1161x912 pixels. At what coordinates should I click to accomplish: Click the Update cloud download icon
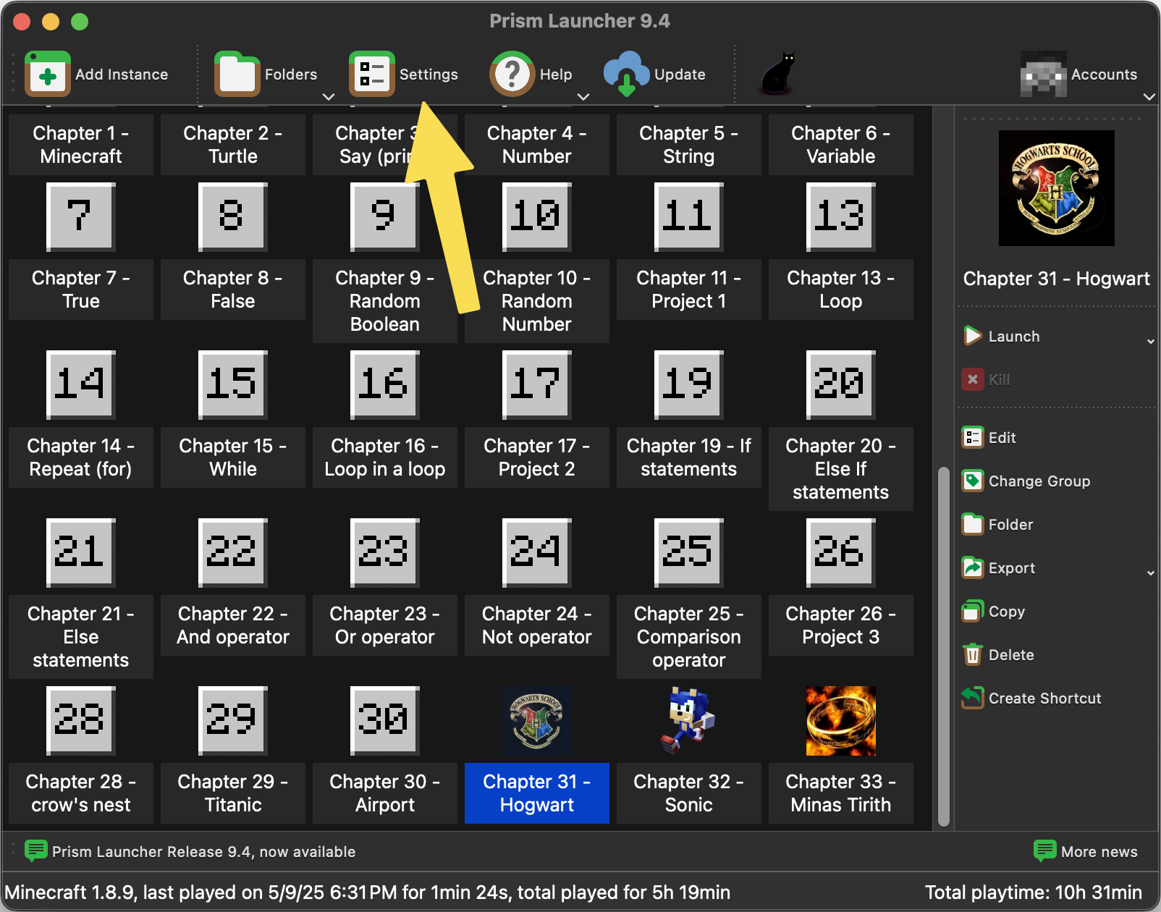[626, 74]
